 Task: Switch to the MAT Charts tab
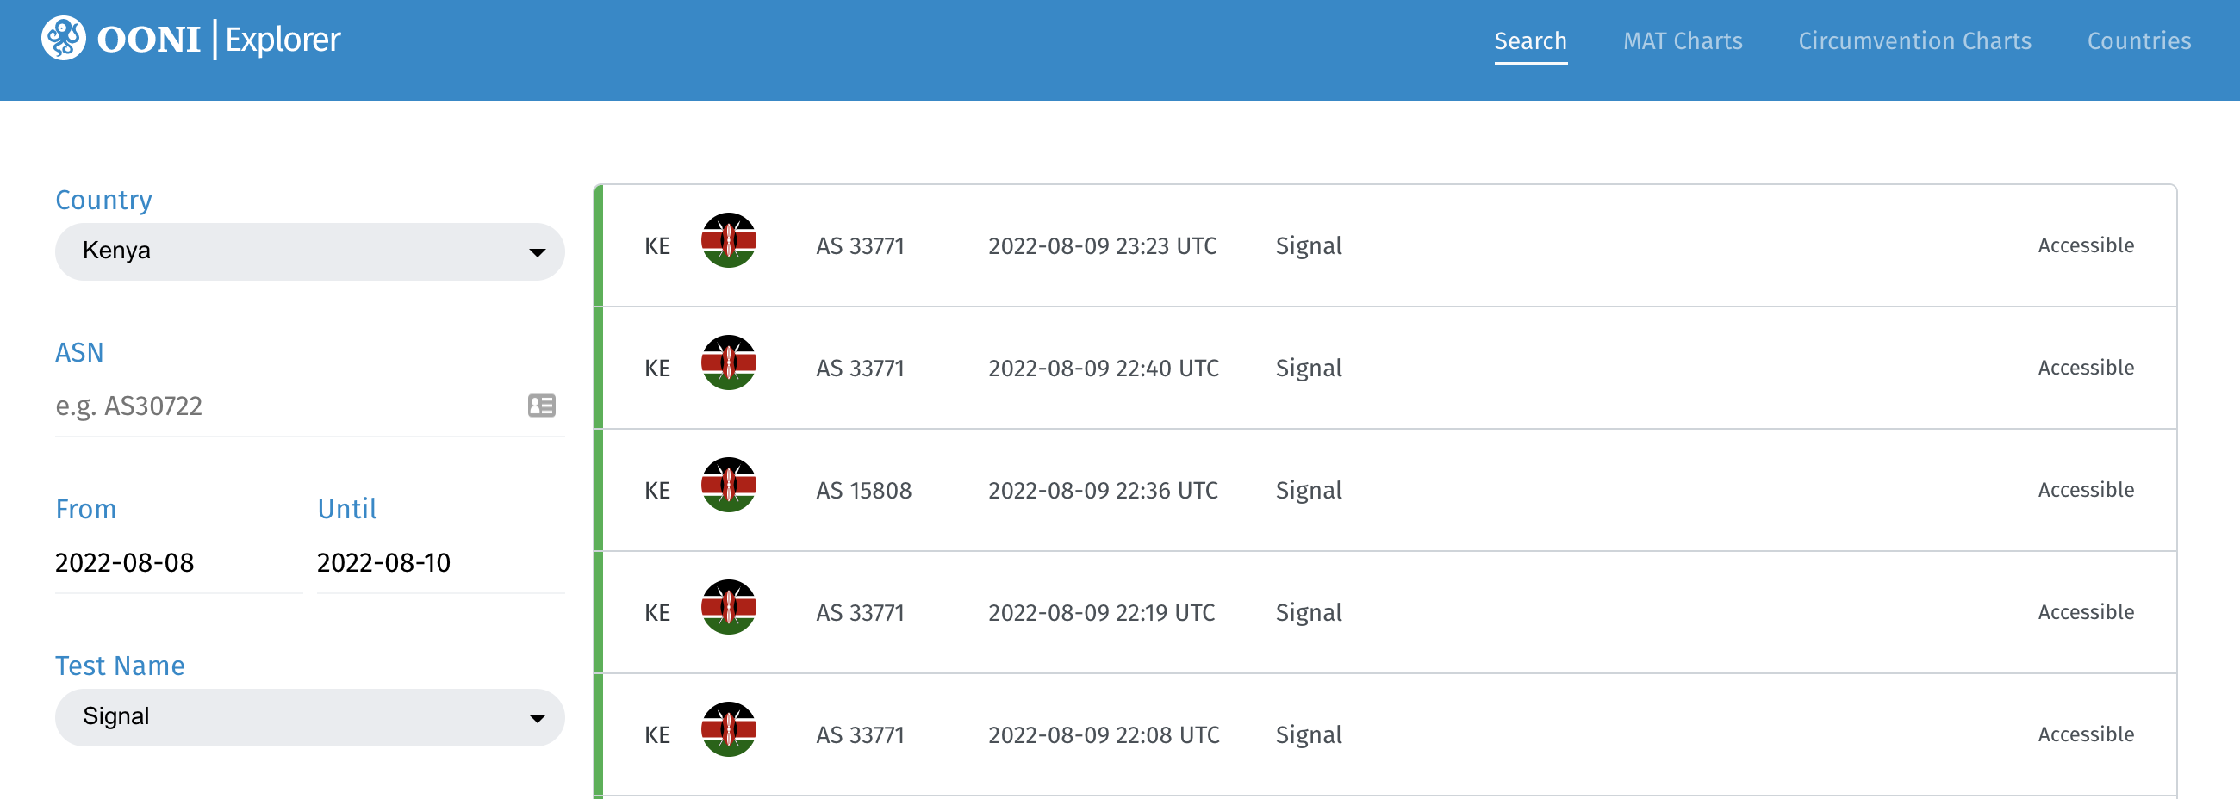point(1682,40)
